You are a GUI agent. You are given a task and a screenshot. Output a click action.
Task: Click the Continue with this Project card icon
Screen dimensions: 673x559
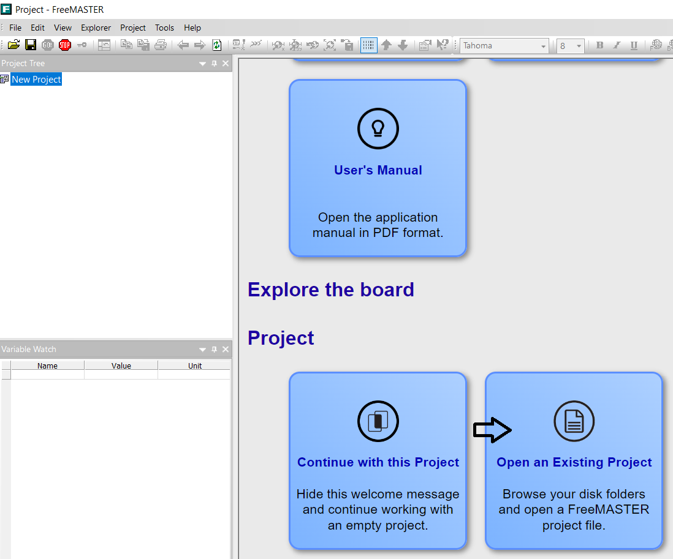pos(378,421)
